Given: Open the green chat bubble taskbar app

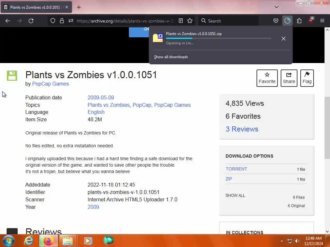Looking at the screenshot, I should 108,241.
